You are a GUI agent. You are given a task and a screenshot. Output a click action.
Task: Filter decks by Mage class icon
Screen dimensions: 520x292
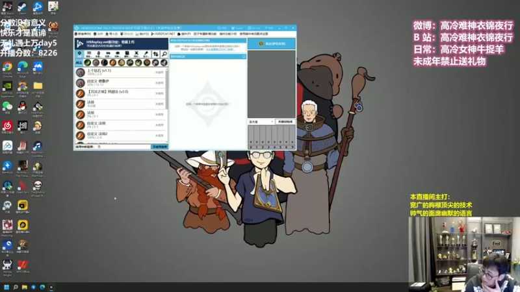pyautogui.click(x=113, y=62)
